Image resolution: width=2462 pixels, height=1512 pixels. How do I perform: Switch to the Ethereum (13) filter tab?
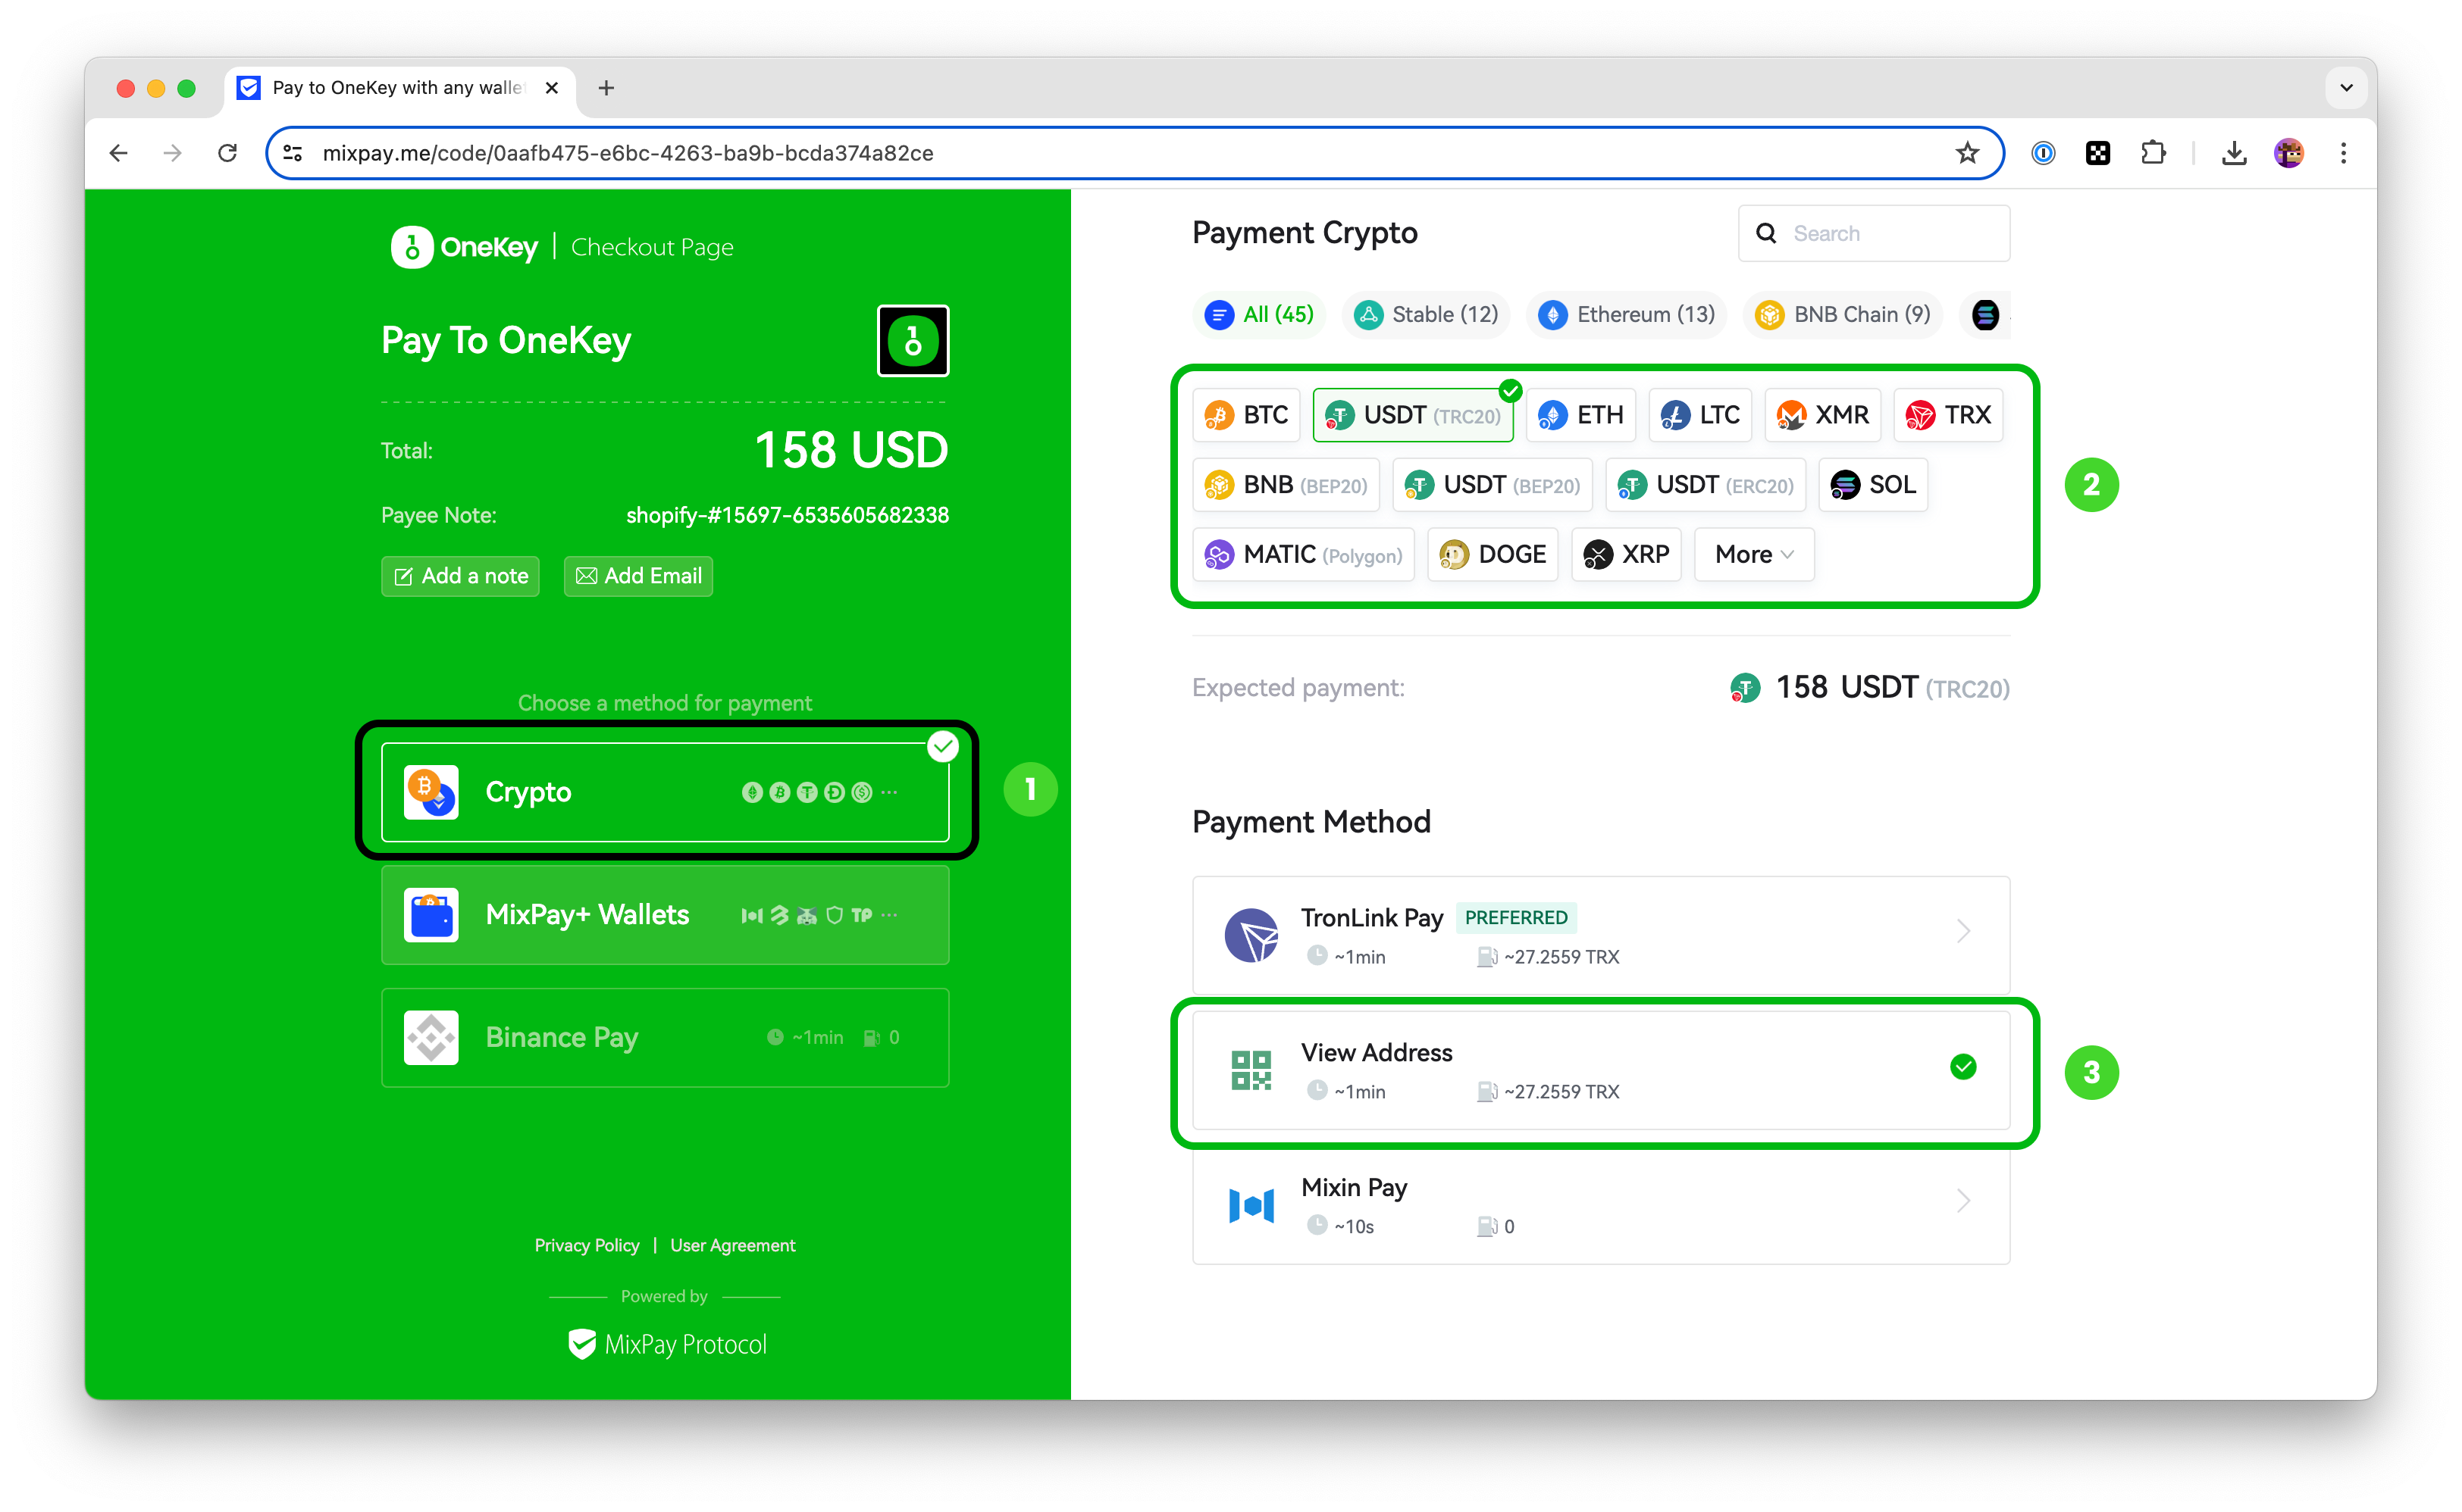tap(1627, 315)
